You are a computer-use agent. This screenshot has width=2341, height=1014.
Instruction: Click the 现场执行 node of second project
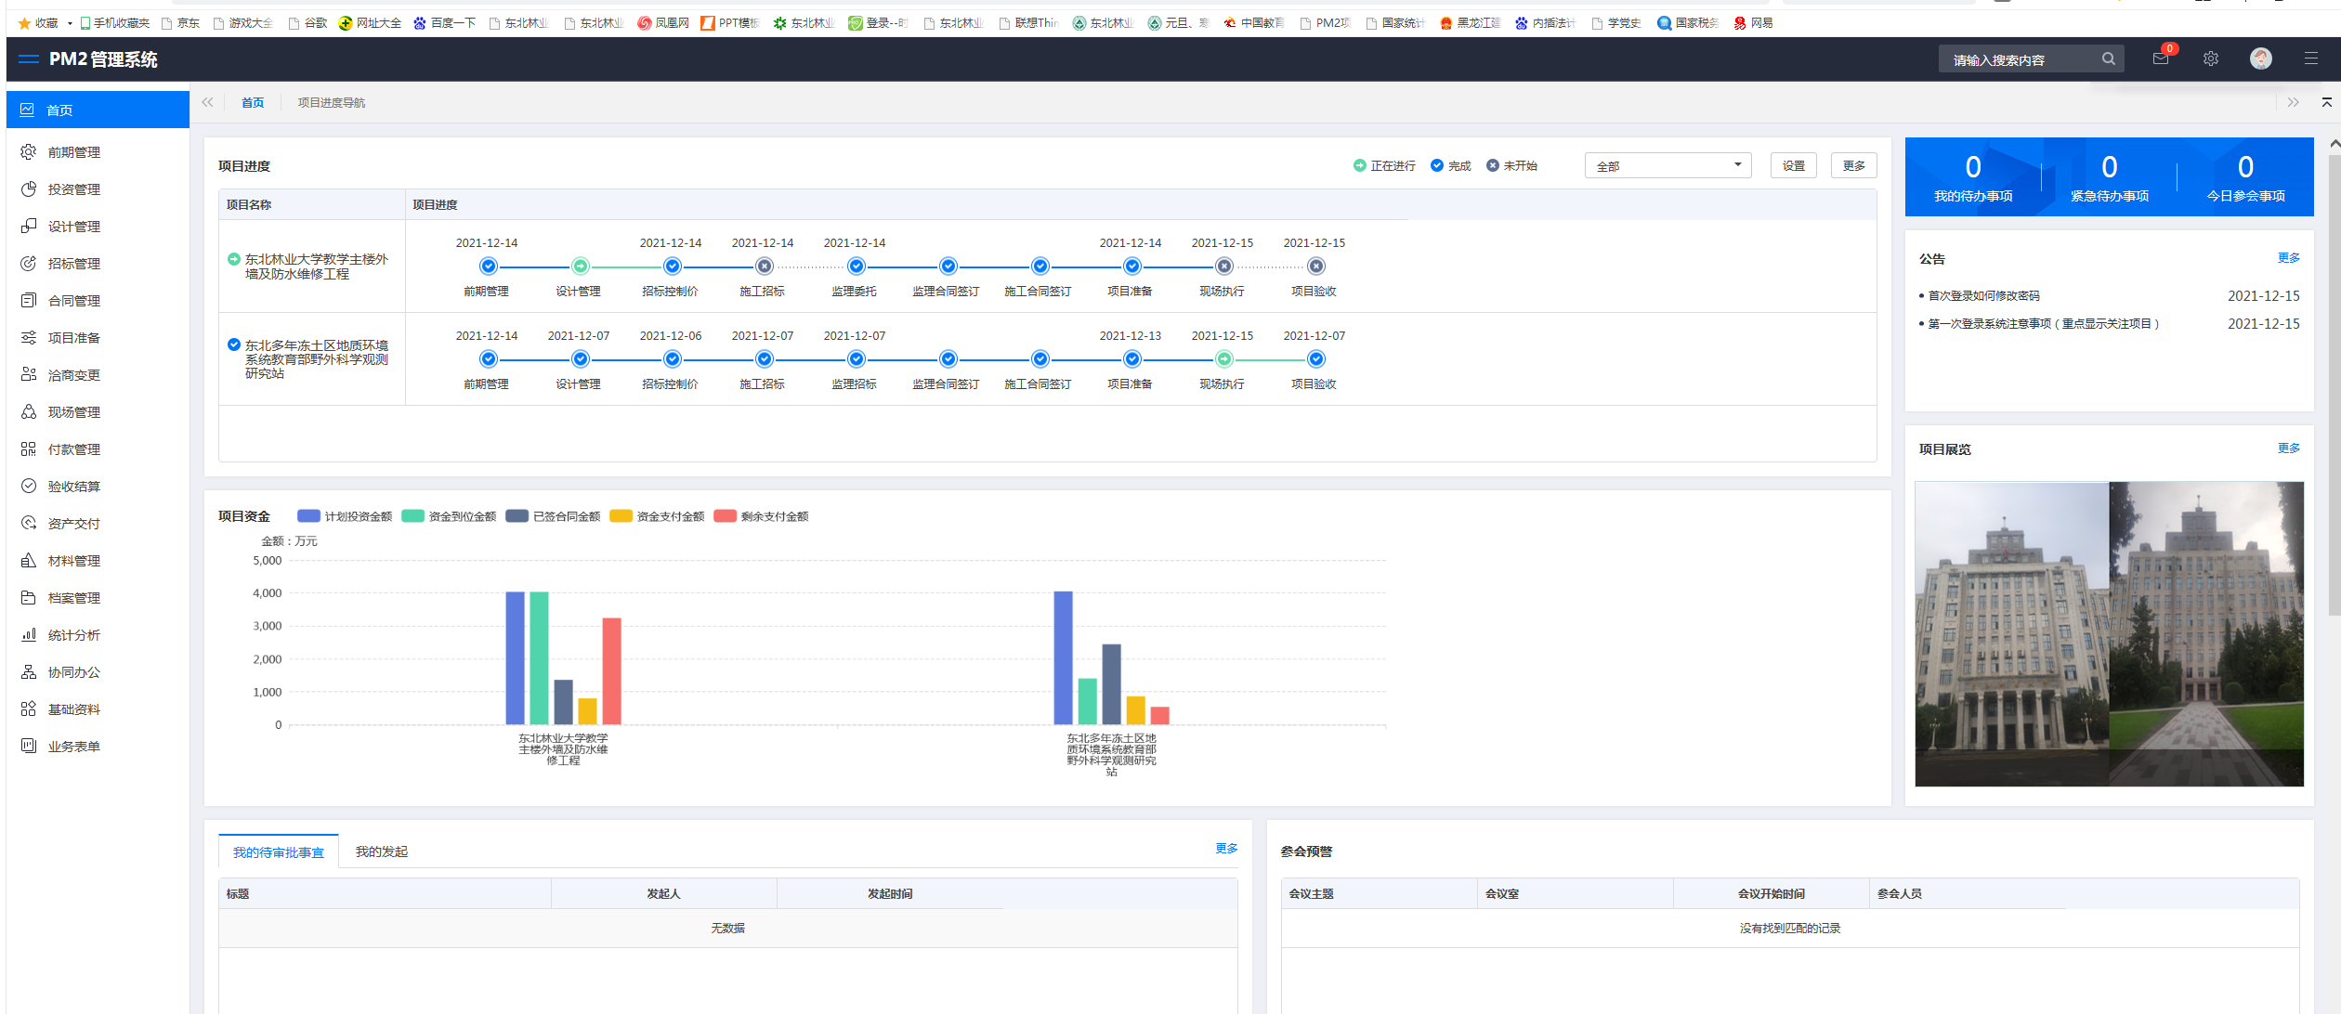pos(1223,359)
